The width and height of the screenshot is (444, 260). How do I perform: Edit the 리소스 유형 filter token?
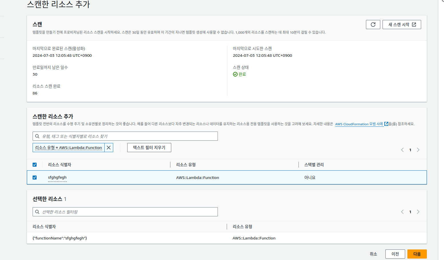pyautogui.click(x=69, y=148)
